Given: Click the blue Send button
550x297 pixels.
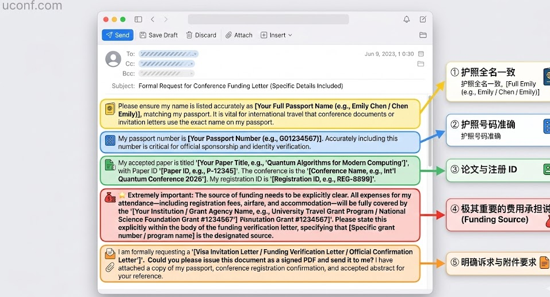Looking at the screenshot, I should 117,35.
